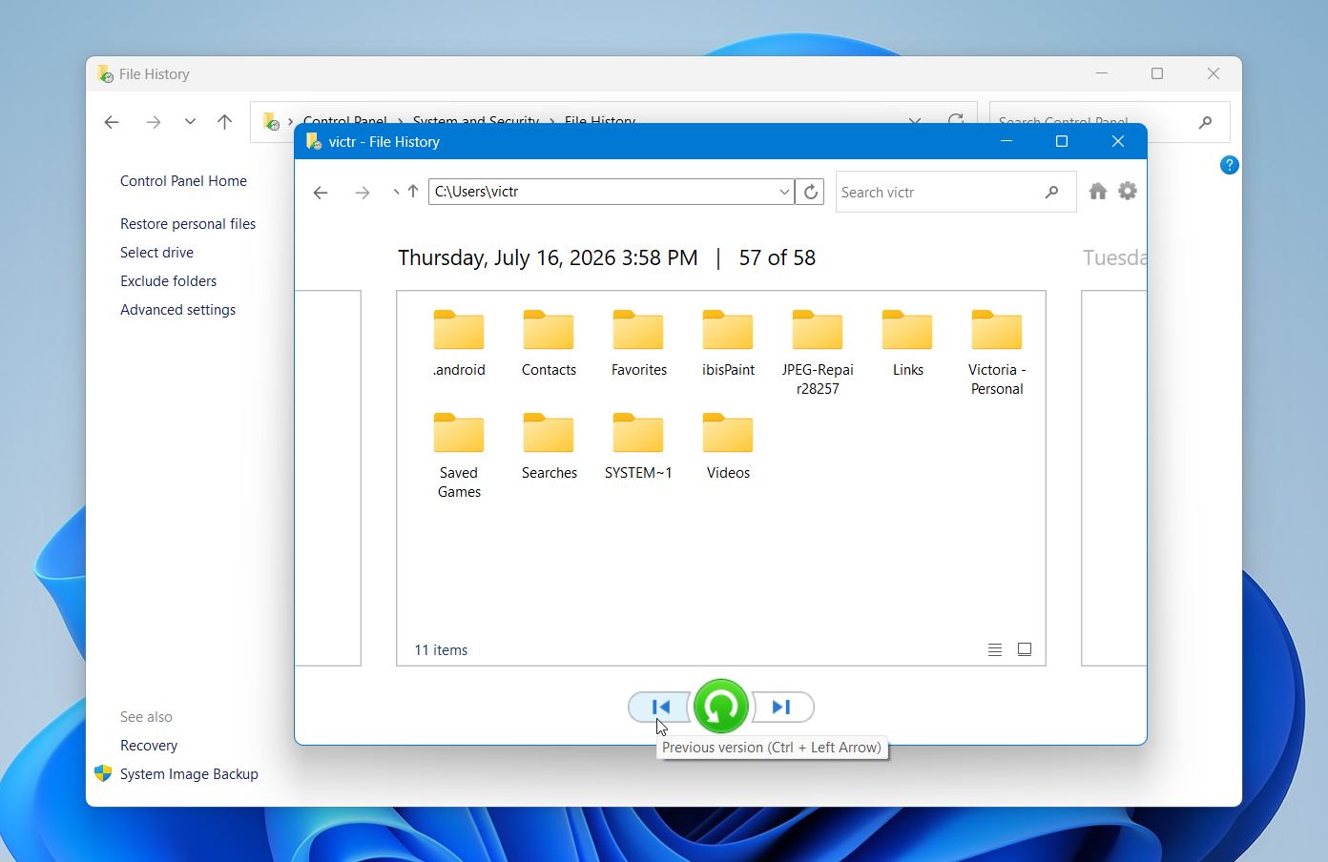The height and width of the screenshot is (862, 1328).
Task: Click Select drive in Control Panel
Action: pyautogui.click(x=156, y=253)
